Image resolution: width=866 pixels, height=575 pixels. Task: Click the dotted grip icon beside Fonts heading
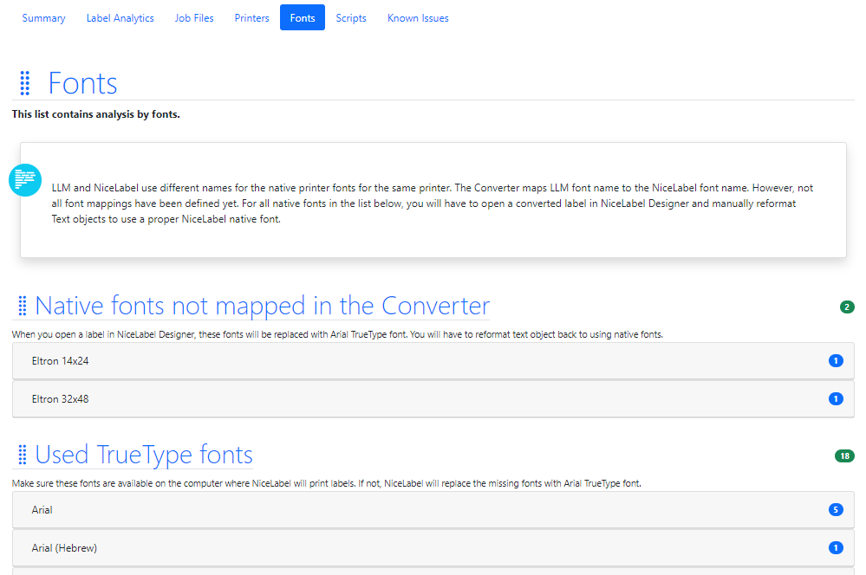click(x=25, y=83)
